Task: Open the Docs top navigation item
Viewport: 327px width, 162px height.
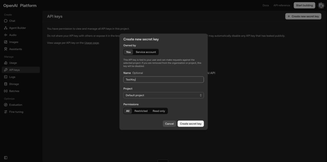Action: pos(265,5)
